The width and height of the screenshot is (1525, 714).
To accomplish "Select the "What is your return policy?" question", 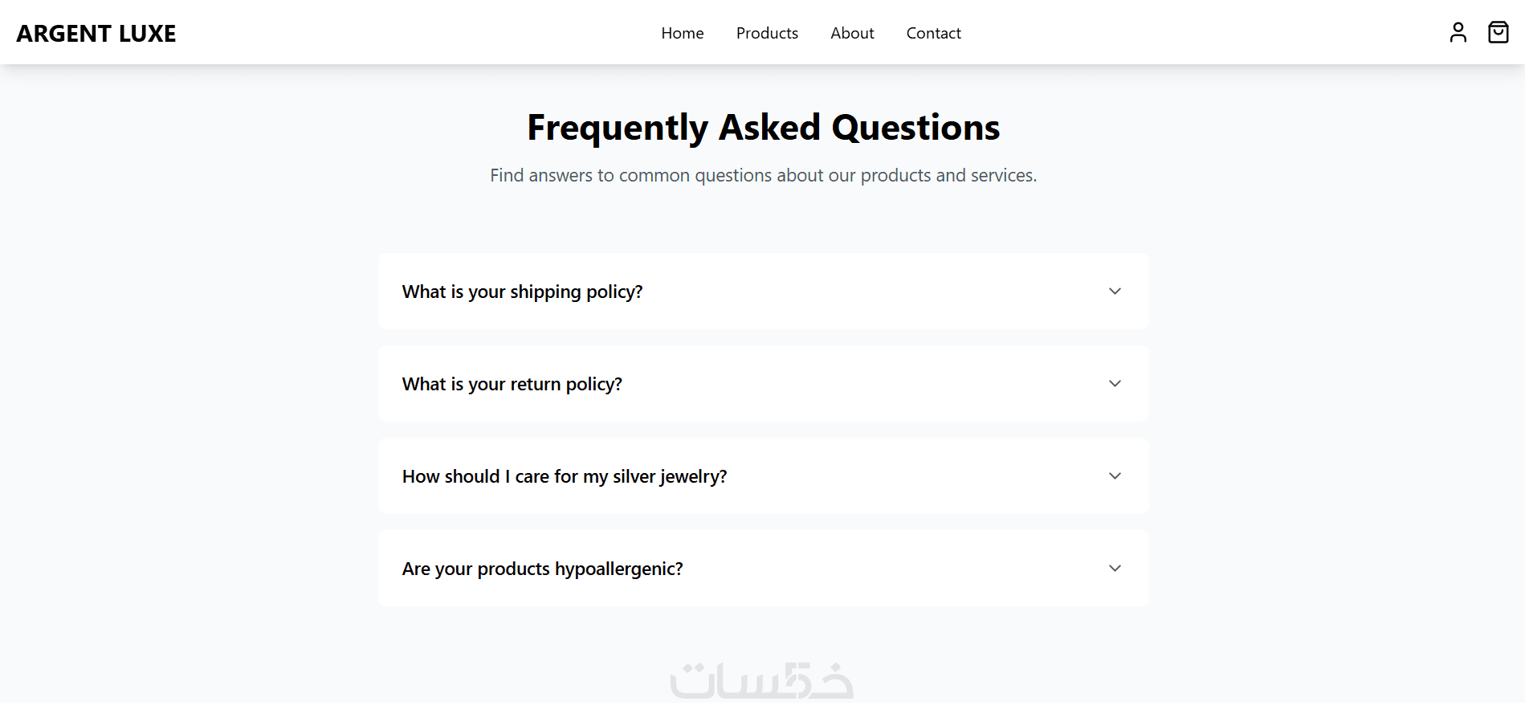I will click(512, 384).
